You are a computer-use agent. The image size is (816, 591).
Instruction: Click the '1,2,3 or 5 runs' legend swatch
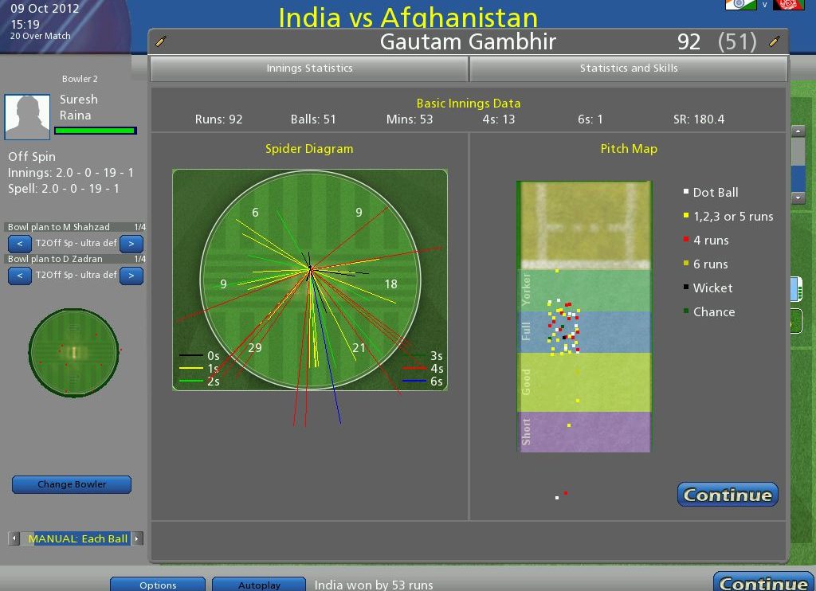coord(686,215)
